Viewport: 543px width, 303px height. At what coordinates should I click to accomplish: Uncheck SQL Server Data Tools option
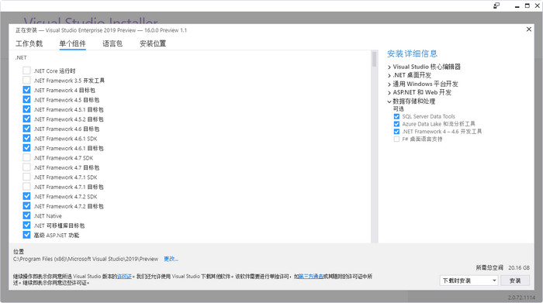(396, 116)
